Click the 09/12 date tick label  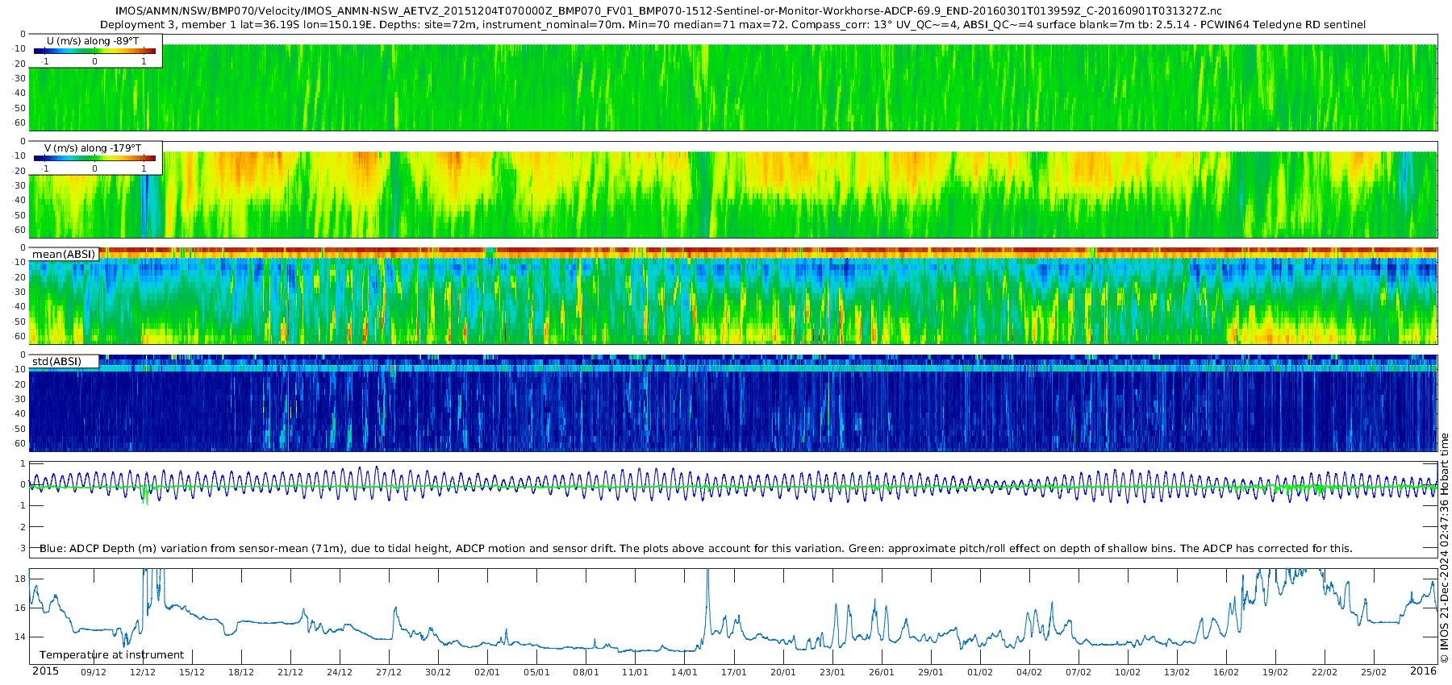[x=94, y=672]
